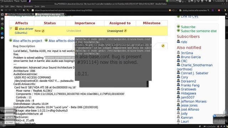Click the person icon next to Cory
228x128 pixels.
point(178,77)
